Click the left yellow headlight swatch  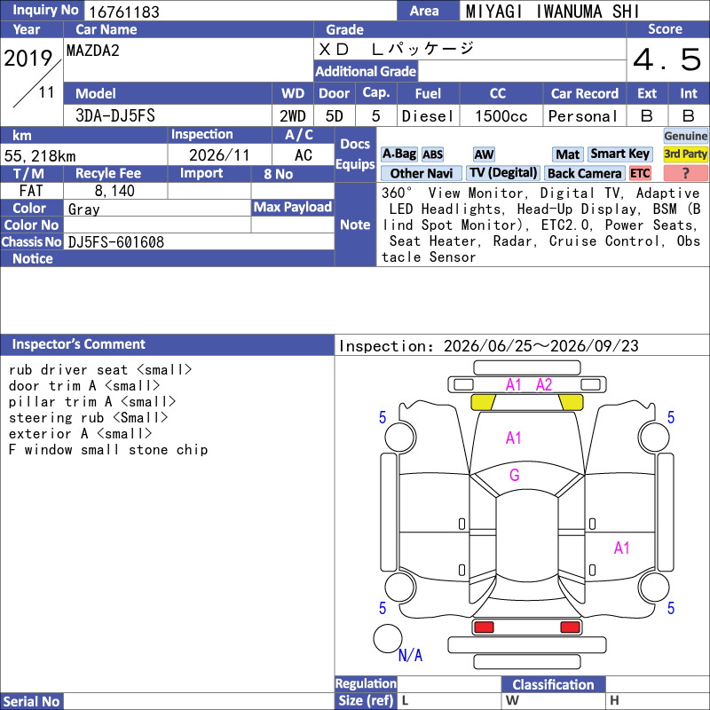[x=483, y=402]
